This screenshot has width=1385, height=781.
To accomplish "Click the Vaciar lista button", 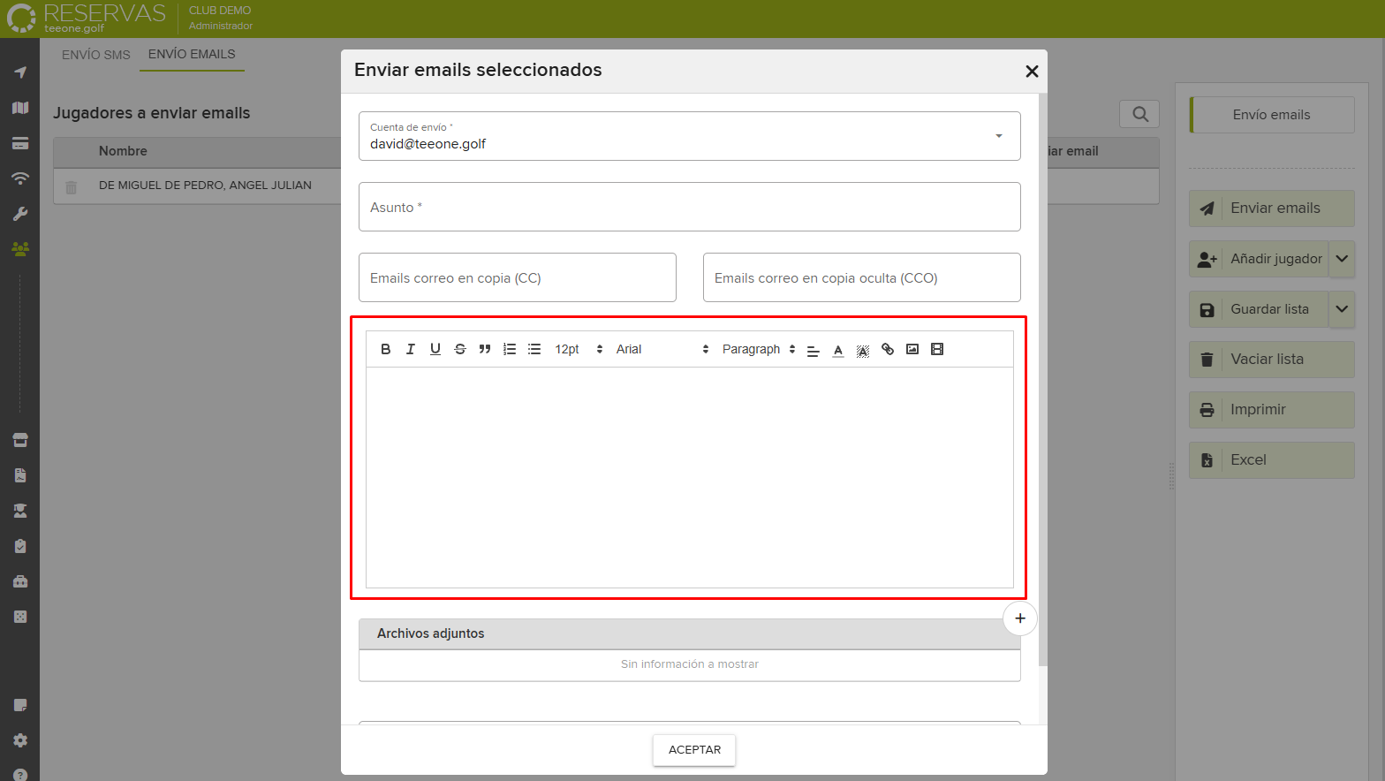I will click(x=1272, y=360).
